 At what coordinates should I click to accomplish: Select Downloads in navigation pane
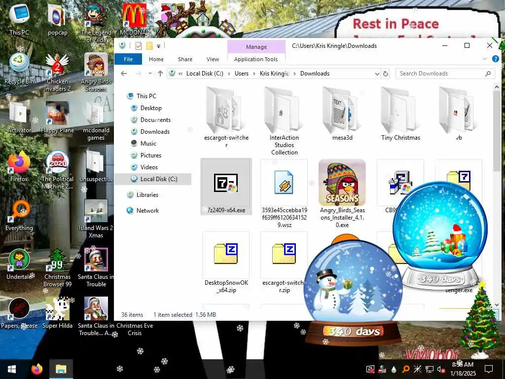coord(155,131)
